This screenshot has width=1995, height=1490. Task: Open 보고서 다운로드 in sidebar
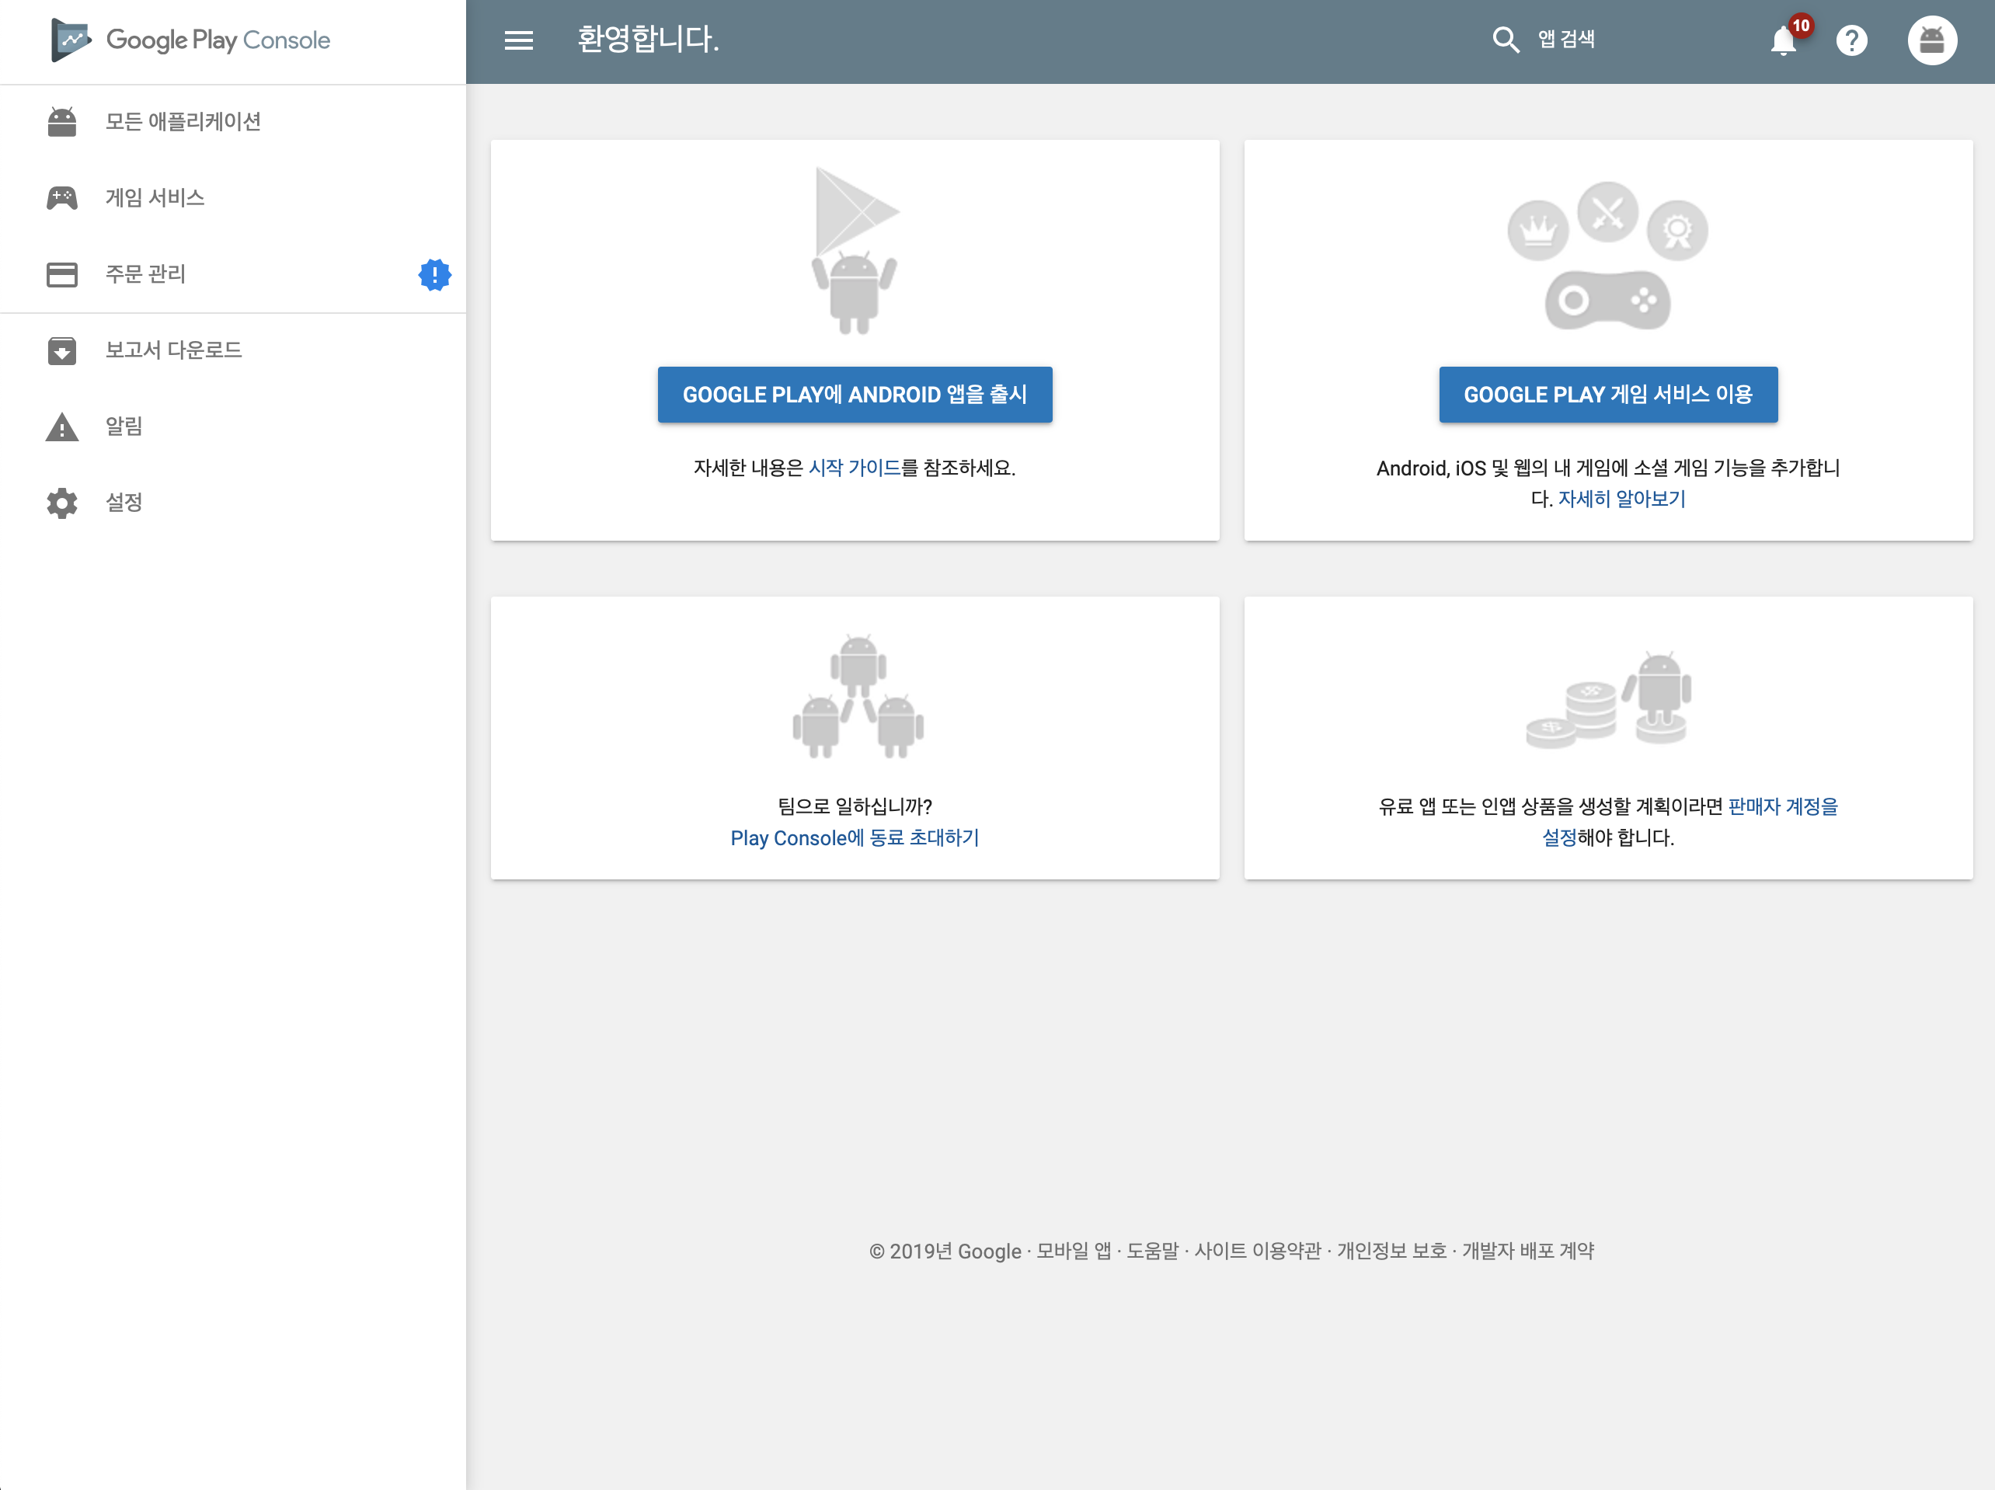click(173, 350)
